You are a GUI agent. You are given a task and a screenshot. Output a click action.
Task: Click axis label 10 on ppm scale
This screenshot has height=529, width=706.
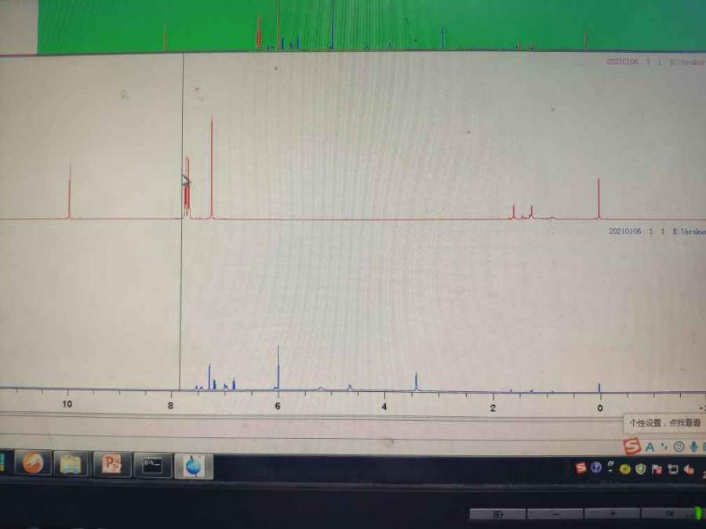pos(67,404)
